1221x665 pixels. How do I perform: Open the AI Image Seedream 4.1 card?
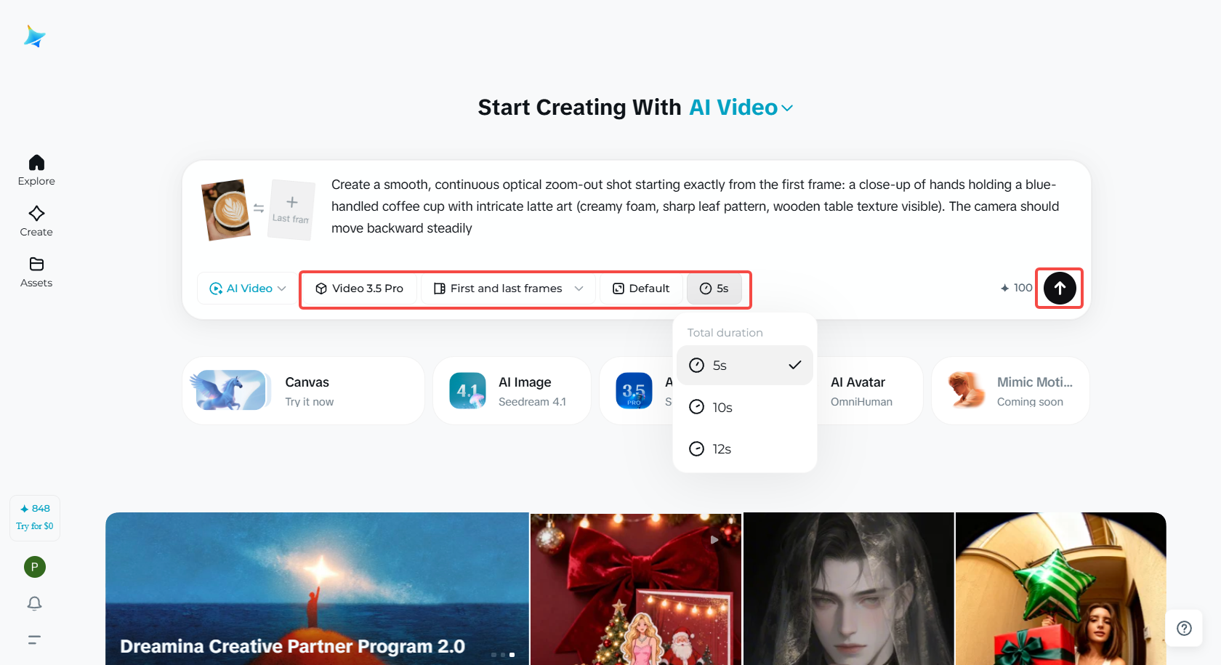pyautogui.click(x=512, y=391)
